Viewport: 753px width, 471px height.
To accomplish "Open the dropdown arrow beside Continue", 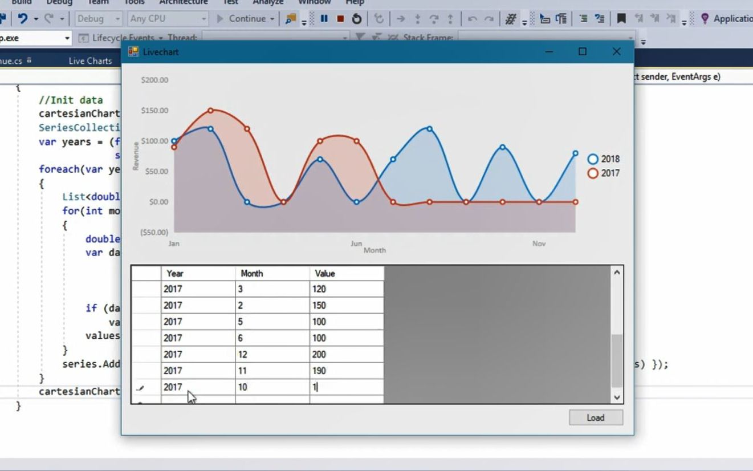I will coord(272,19).
